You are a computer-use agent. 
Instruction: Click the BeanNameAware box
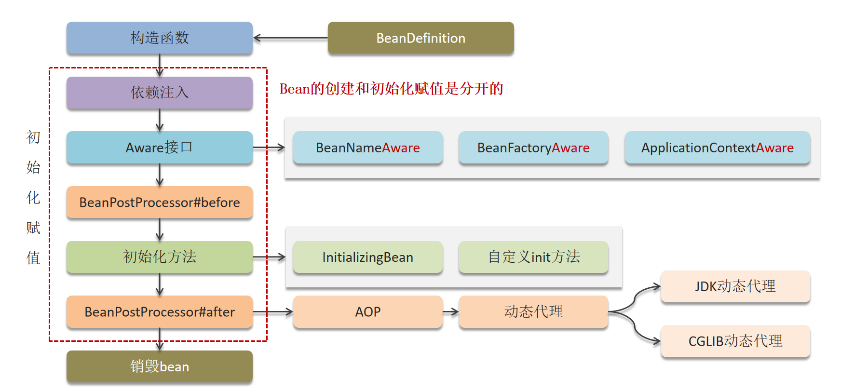pos(367,148)
